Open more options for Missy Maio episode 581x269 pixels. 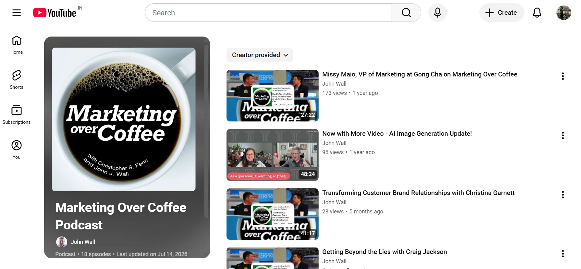[563, 76]
